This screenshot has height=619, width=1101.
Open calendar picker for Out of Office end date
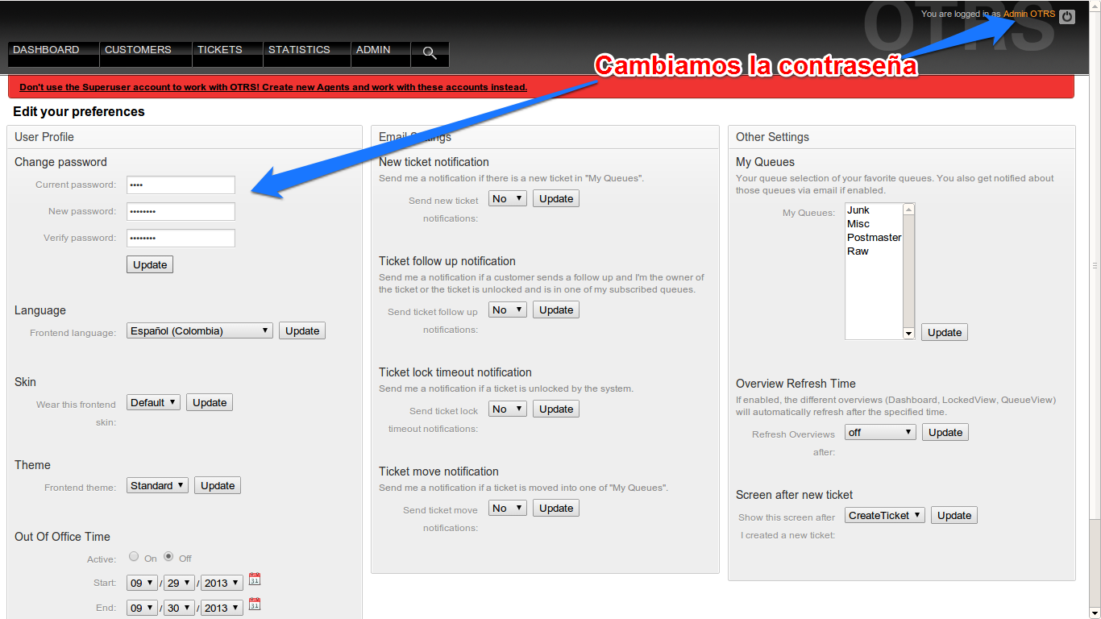(x=254, y=603)
